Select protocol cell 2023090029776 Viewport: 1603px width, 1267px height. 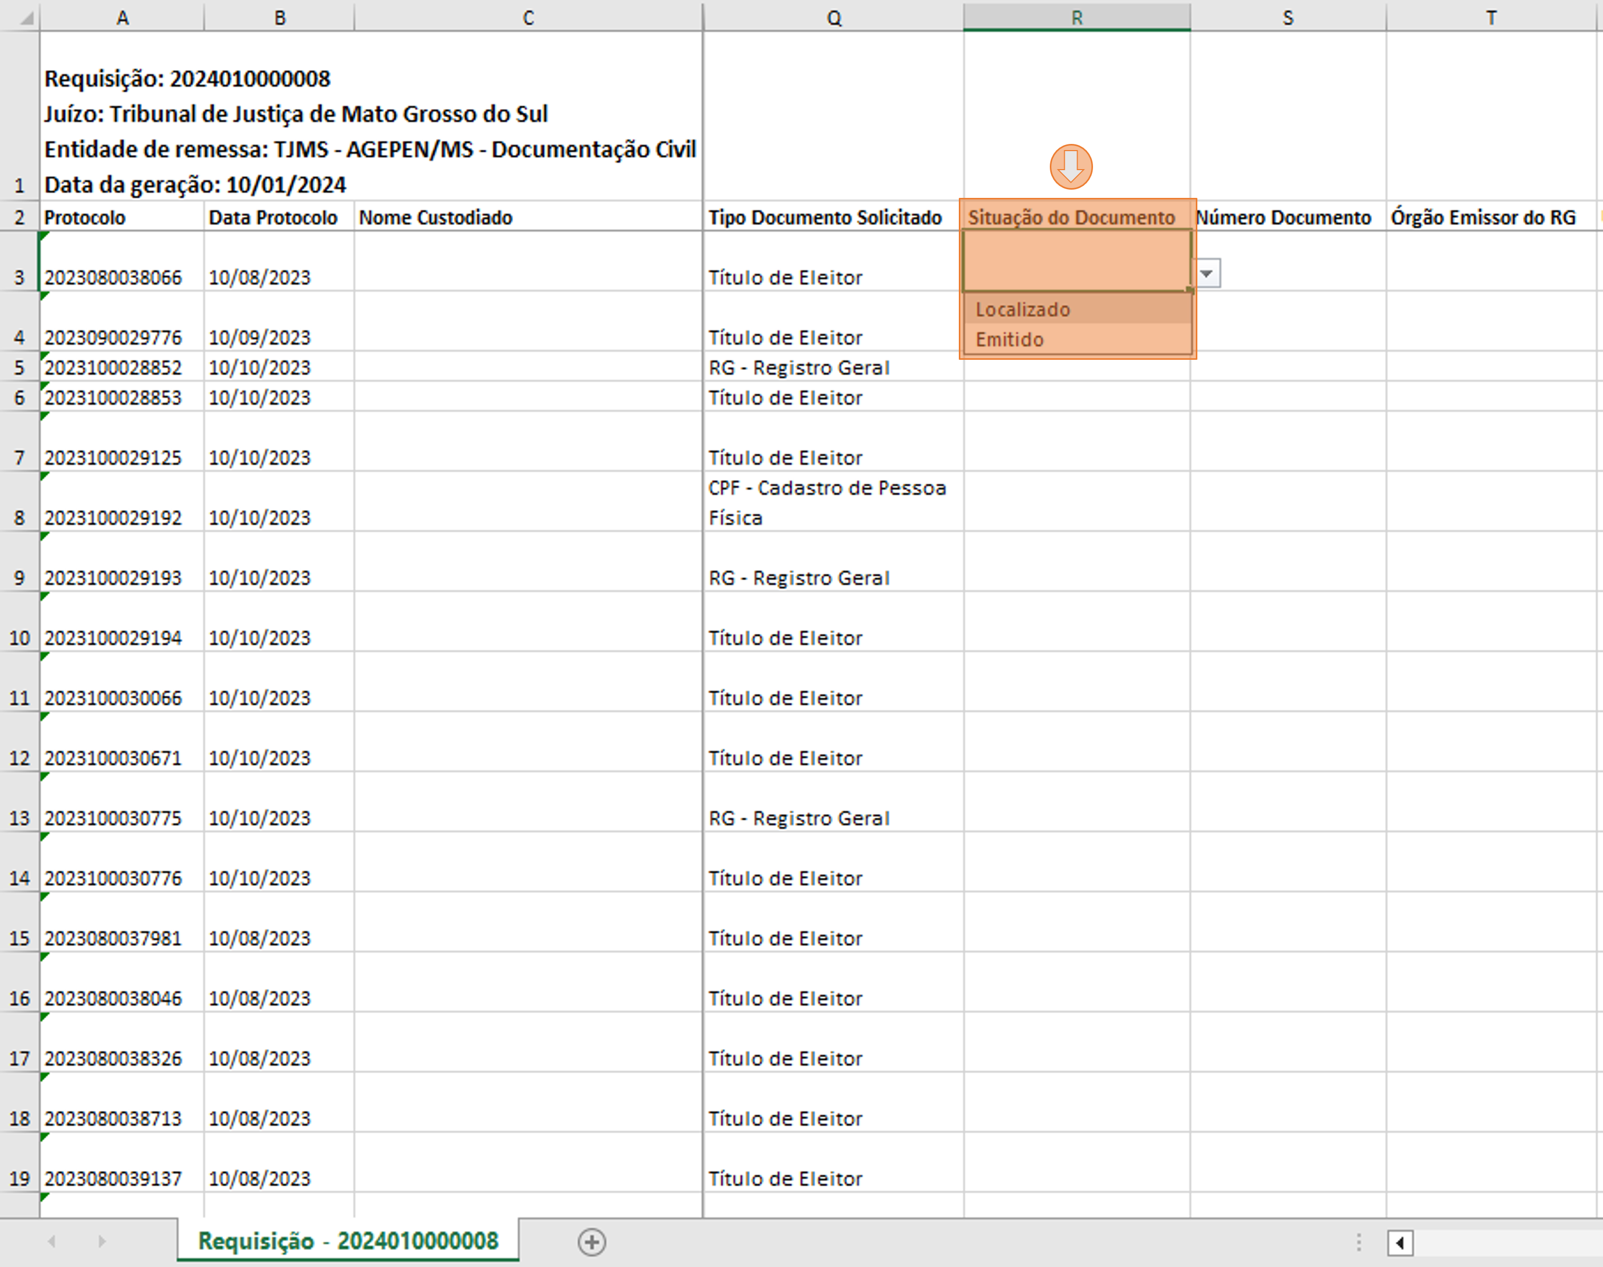(x=122, y=321)
